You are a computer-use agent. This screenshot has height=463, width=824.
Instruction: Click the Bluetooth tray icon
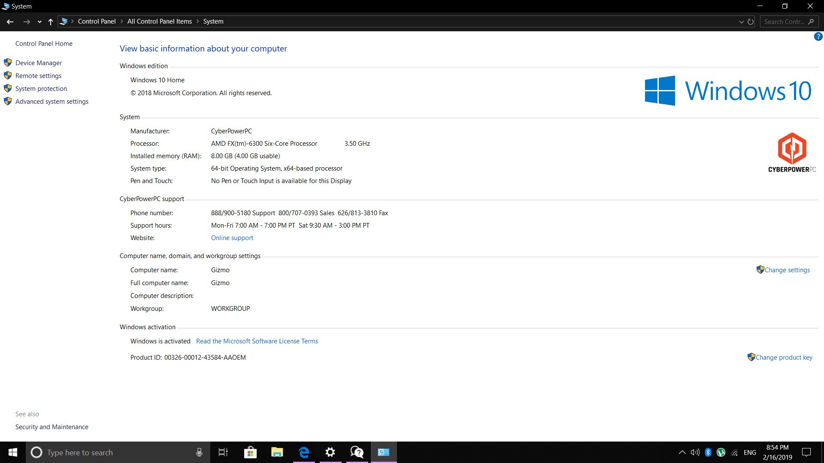pos(708,452)
